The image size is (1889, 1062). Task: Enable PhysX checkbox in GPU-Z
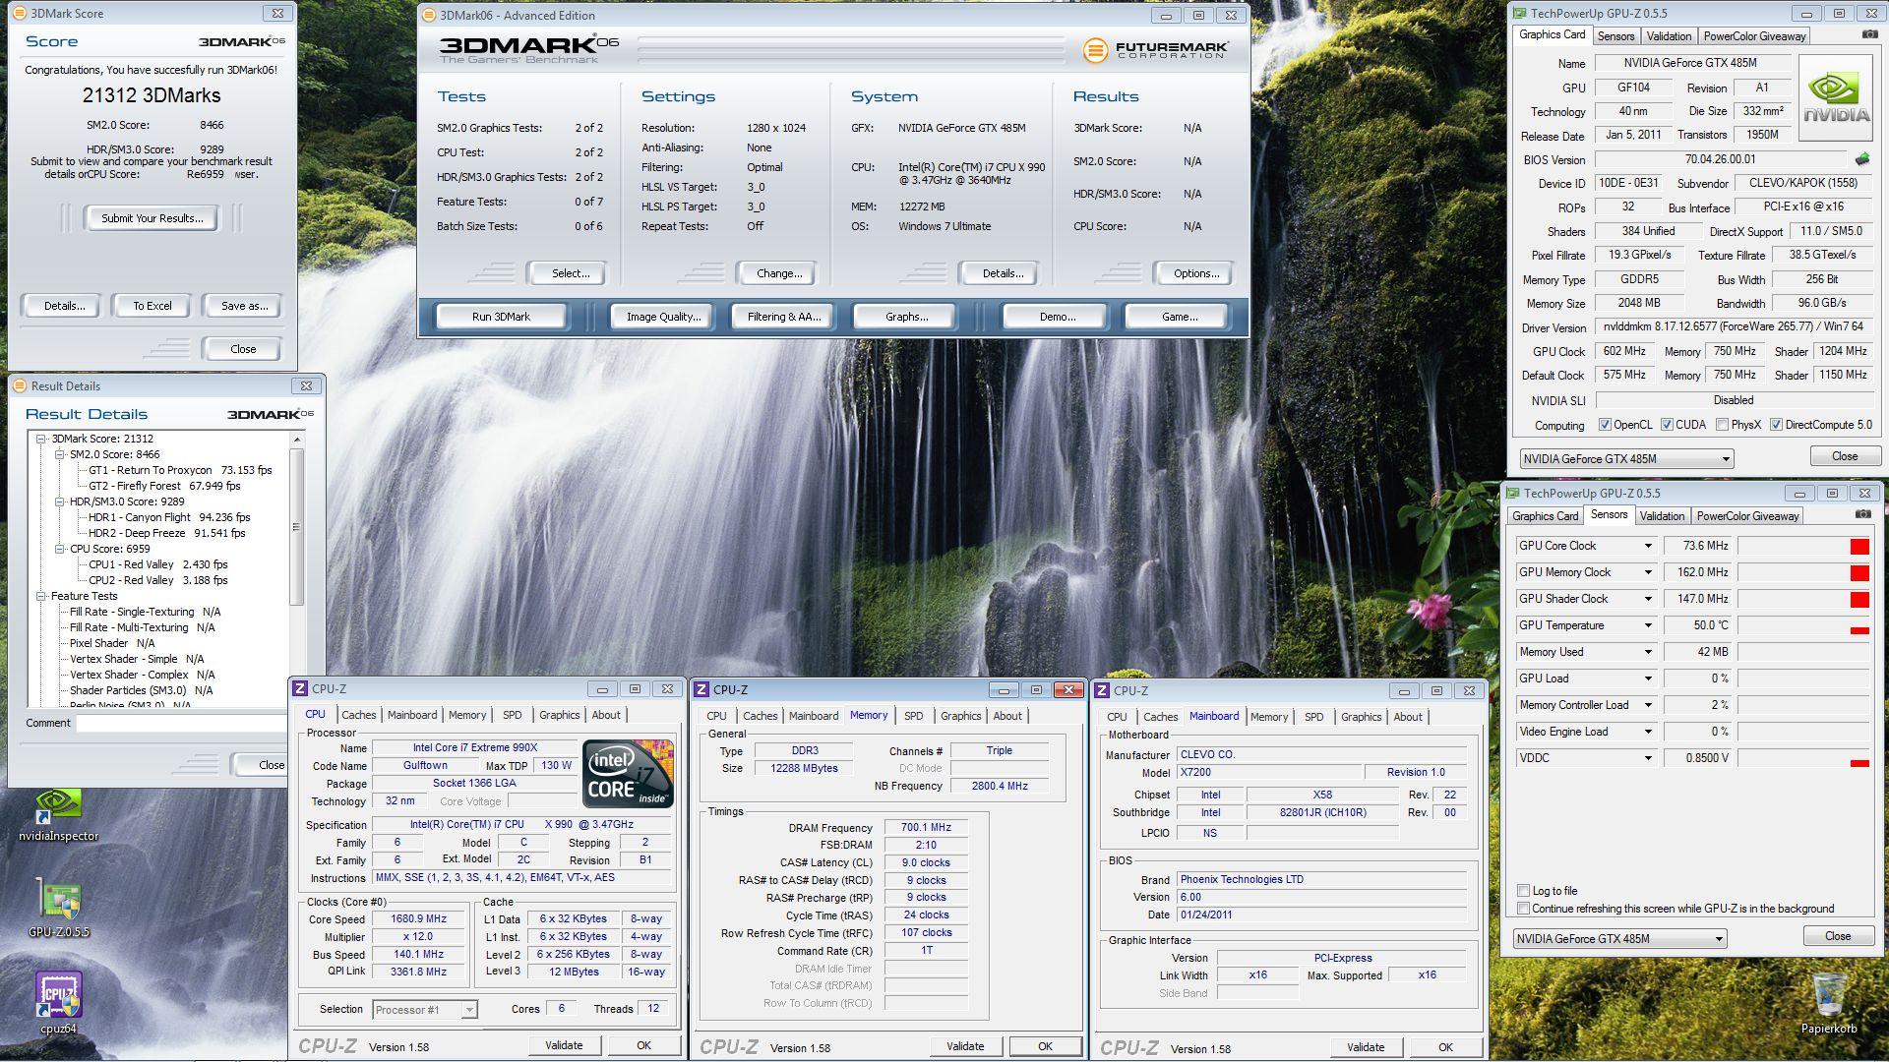[x=1722, y=425]
